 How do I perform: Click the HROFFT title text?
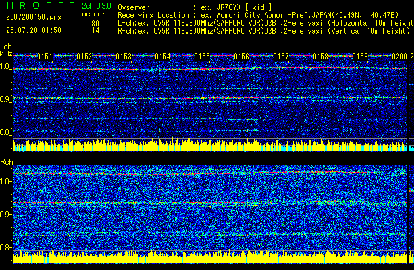pos(41,5)
